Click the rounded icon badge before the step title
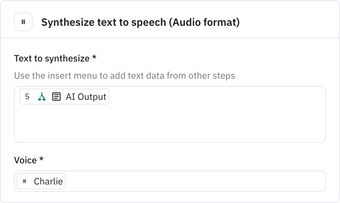 click(x=23, y=22)
